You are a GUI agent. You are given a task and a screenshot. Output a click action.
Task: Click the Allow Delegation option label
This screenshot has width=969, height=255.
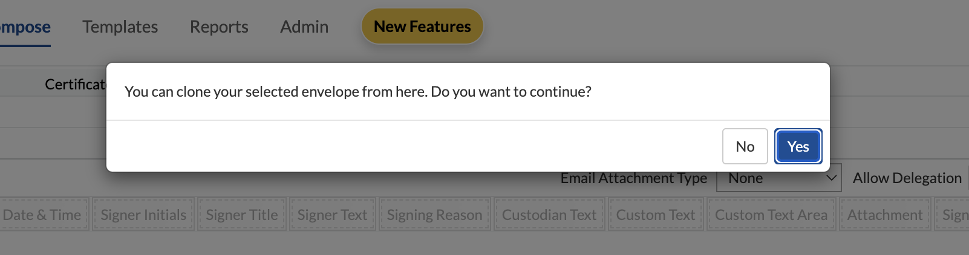pos(907,178)
